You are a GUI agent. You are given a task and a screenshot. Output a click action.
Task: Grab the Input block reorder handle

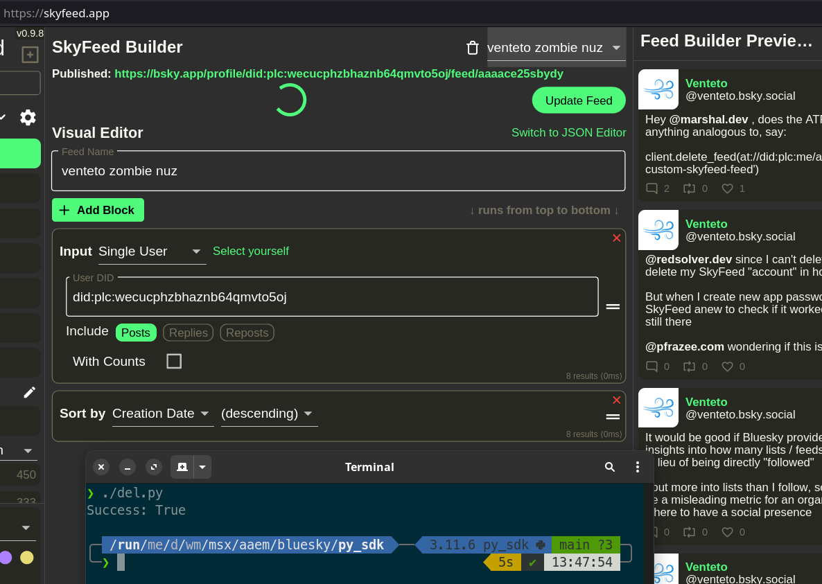pyautogui.click(x=613, y=306)
